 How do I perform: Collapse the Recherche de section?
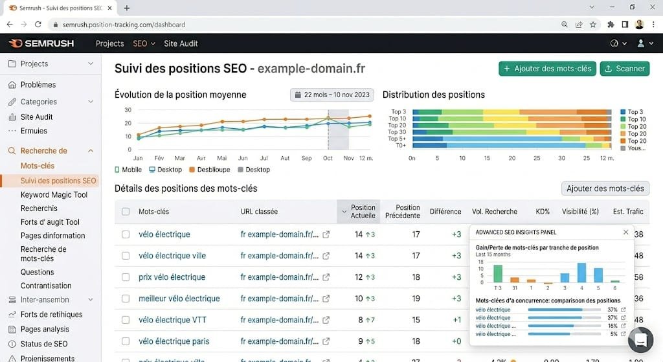click(x=91, y=150)
